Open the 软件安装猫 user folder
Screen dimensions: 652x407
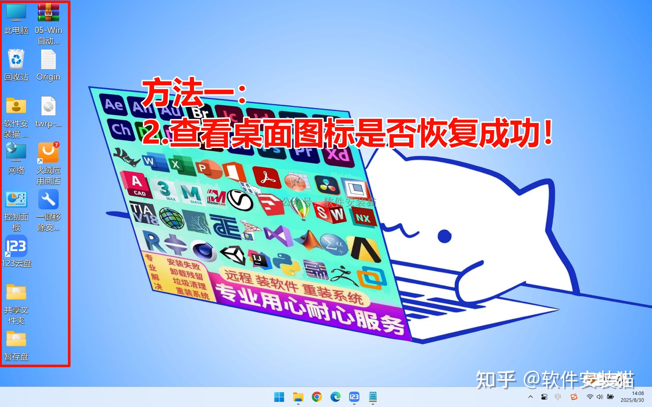point(16,106)
